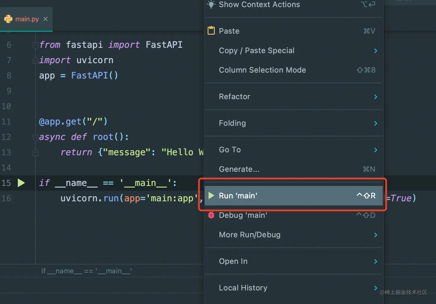Expand the More Run/Debug submenu arrow
The width and height of the screenshot is (436, 304).
coord(376,235)
